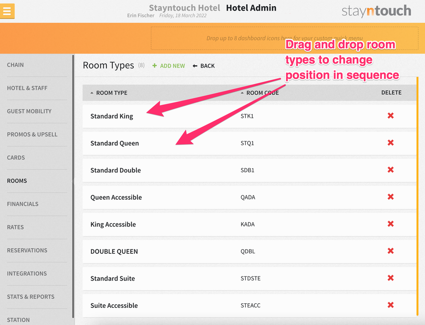The height and width of the screenshot is (325, 425).
Task: Click the custom quick menu drop zone
Action: click(284, 38)
